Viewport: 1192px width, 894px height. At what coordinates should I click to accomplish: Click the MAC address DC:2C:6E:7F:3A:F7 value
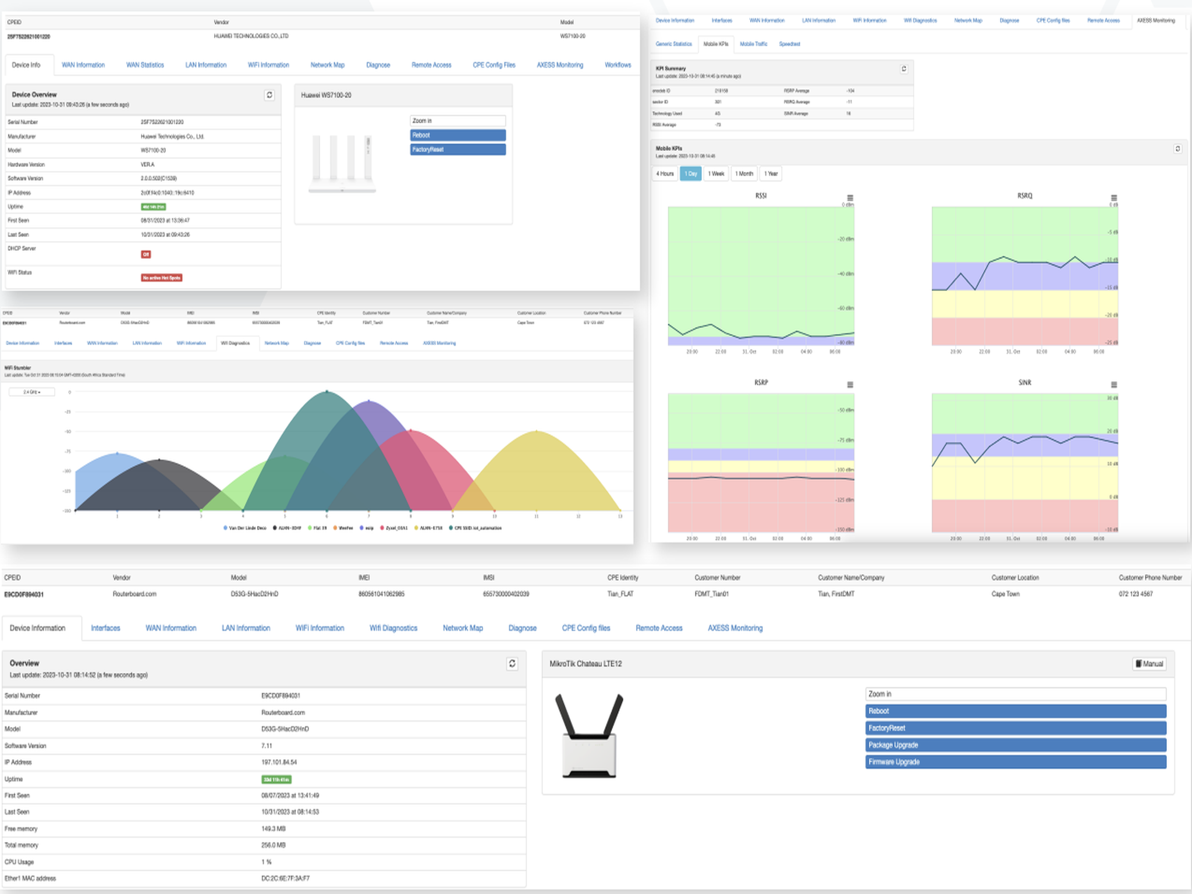pyautogui.click(x=285, y=879)
